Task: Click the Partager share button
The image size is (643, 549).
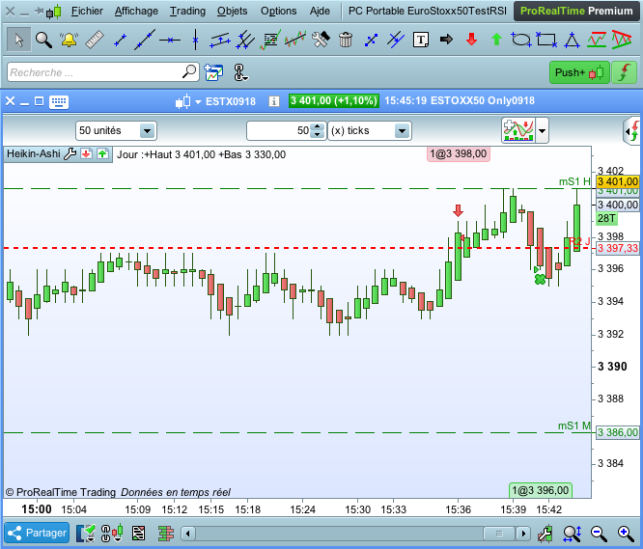Action: click(x=37, y=533)
